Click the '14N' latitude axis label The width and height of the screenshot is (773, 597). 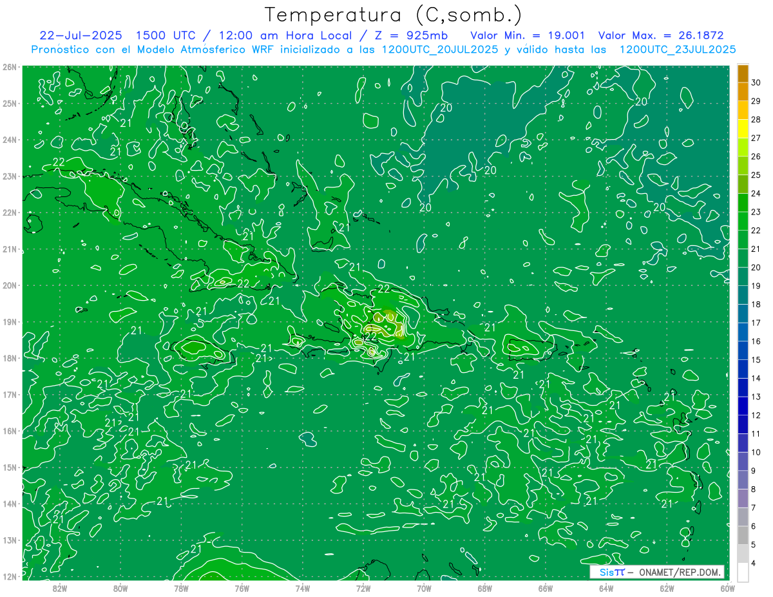click(x=10, y=504)
